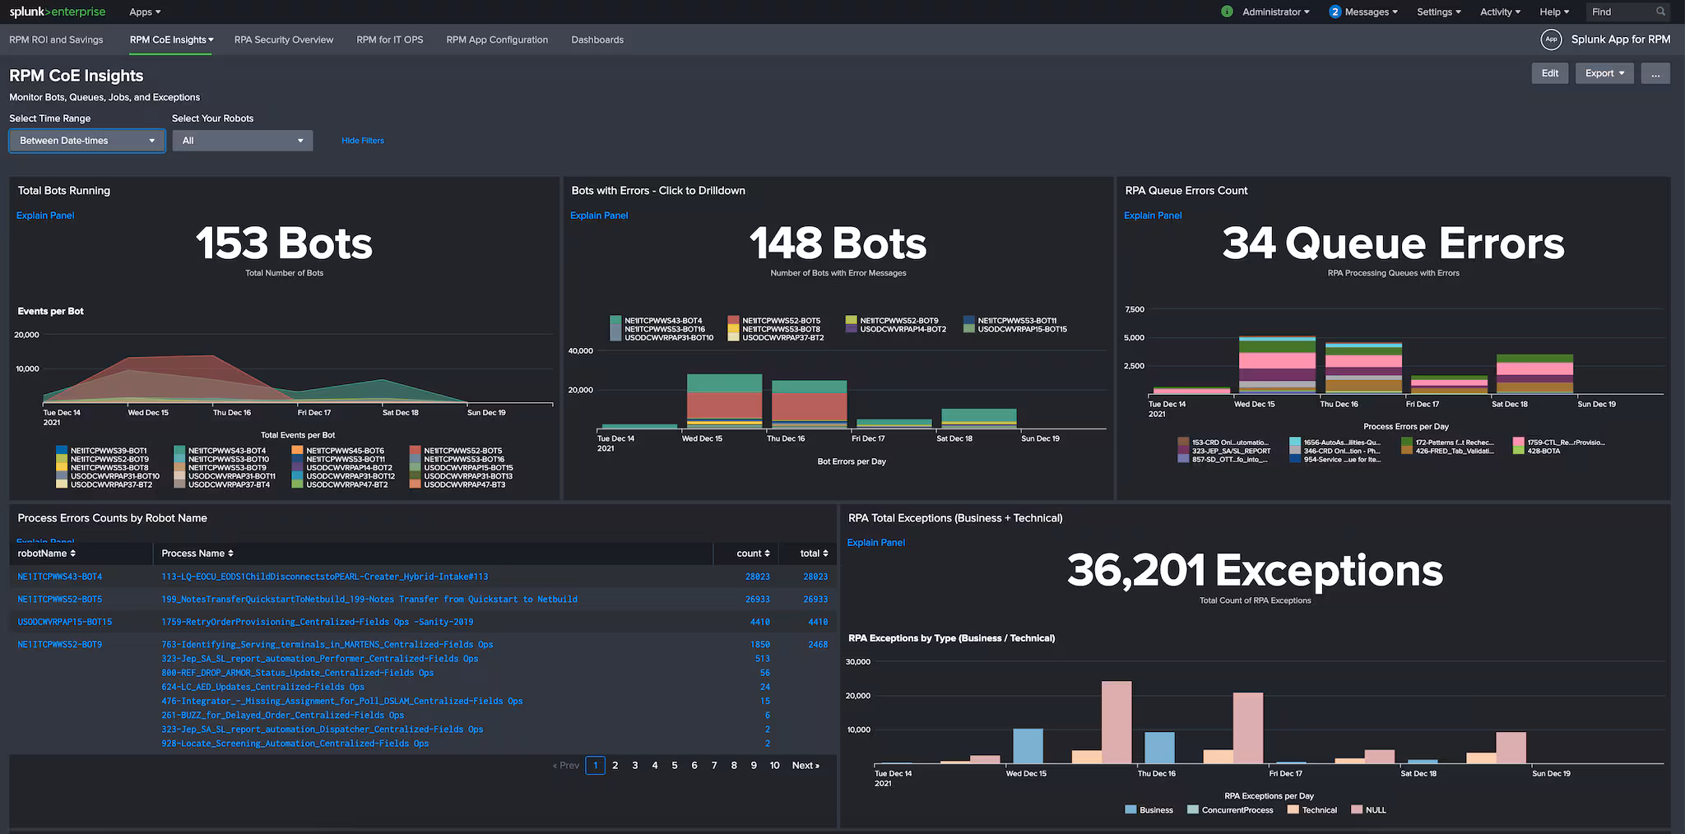Expand the Select Your Robots dropdown
Screen dimensions: 1685x834
(243, 141)
